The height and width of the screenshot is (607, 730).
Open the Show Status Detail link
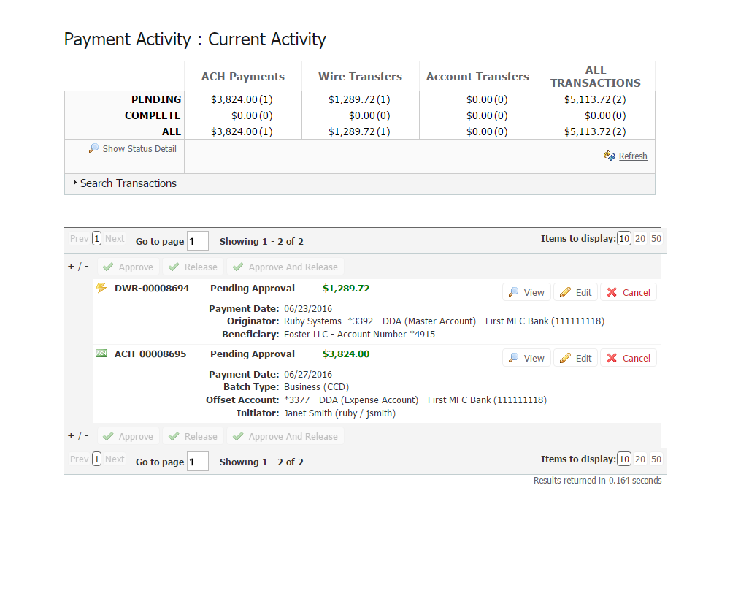pyautogui.click(x=139, y=149)
